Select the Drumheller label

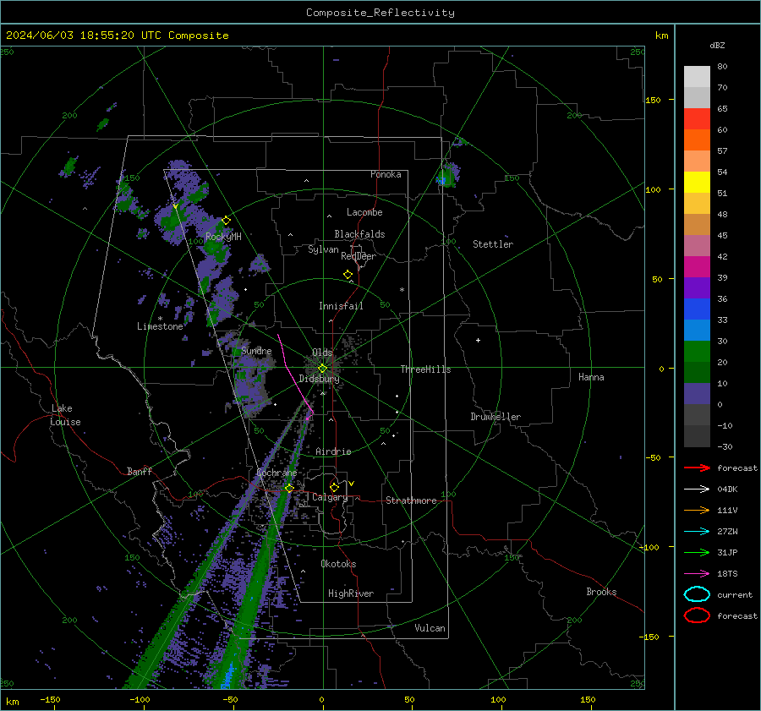point(495,417)
